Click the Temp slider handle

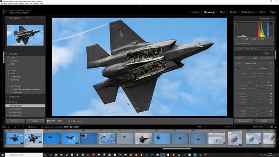255,74
